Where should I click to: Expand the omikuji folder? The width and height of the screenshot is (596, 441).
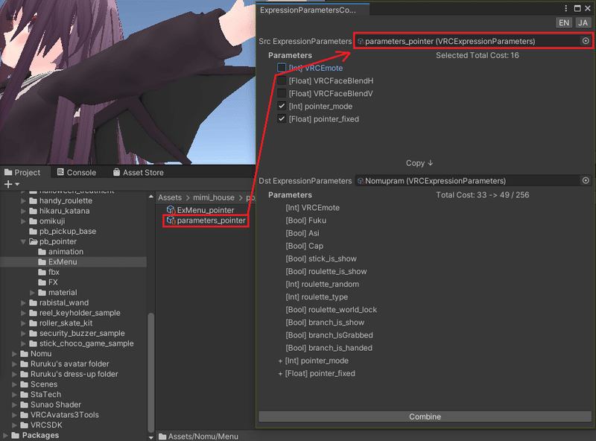coord(24,221)
